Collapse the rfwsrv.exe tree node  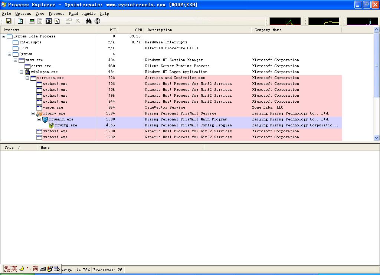[33, 113]
